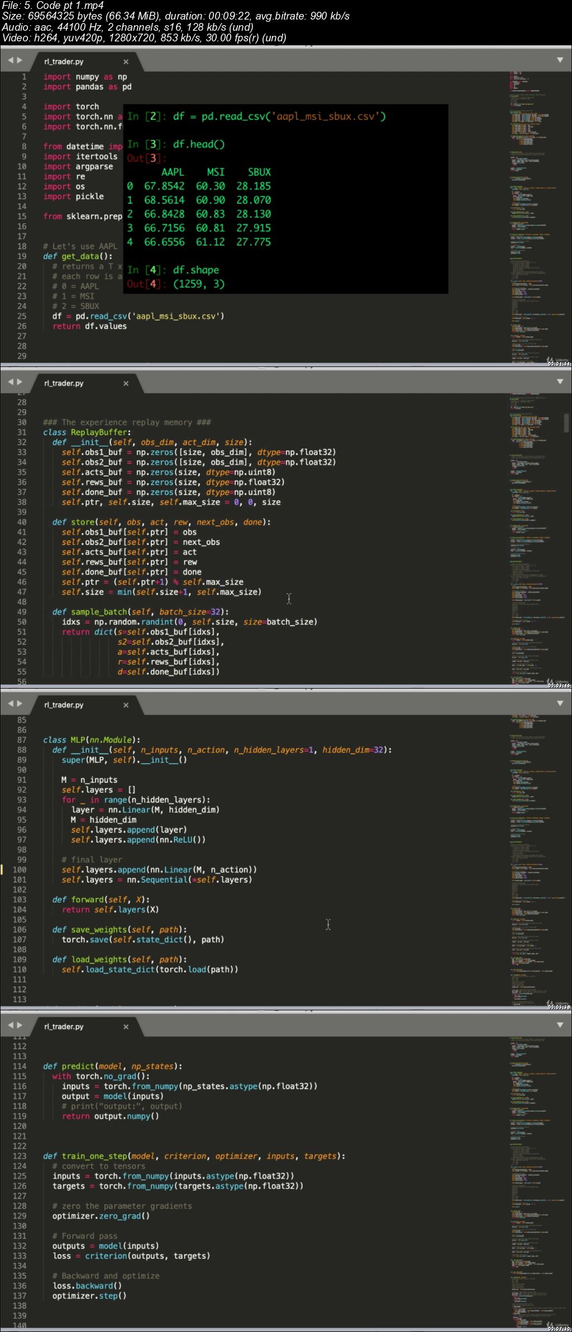This screenshot has height=1332, width=572.
Task: Click the forward-arrow tab navigator above the MLP class code
Action: pyautogui.click(x=20, y=704)
